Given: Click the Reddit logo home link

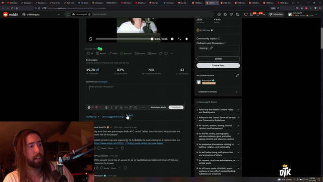Looking at the screenshot, I should tap(11, 15).
